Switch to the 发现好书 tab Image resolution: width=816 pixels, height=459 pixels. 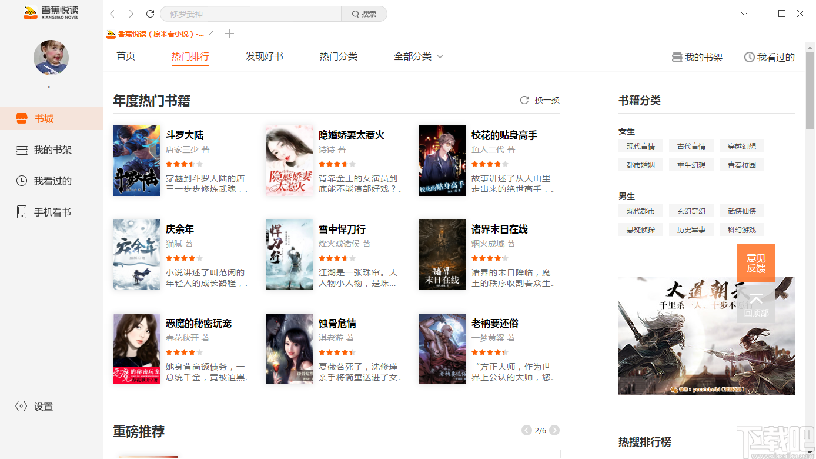click(x=265, y=56)
